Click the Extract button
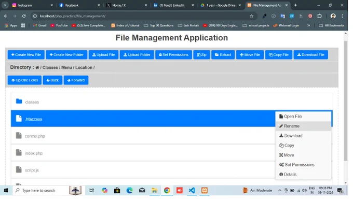 point(223,55)
